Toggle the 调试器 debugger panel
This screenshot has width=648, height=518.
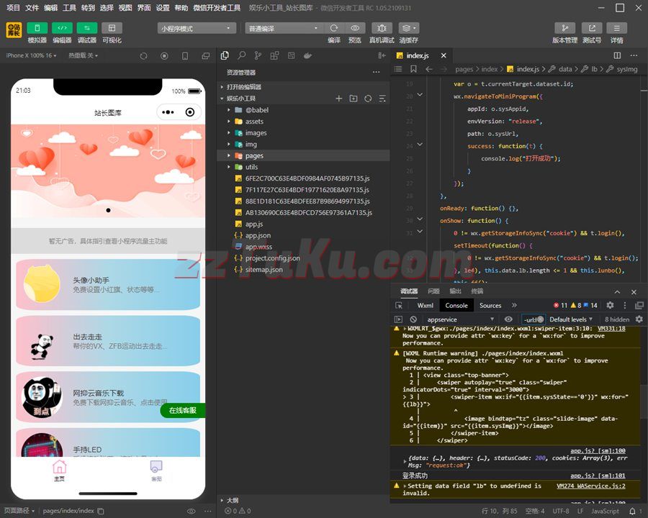coord(86,28)
